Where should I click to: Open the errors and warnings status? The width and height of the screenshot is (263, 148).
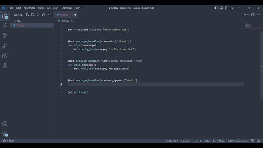pyautogui.click(x=8, y=141)
